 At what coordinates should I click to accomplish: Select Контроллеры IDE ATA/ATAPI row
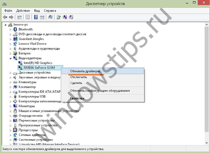[40, 92]
